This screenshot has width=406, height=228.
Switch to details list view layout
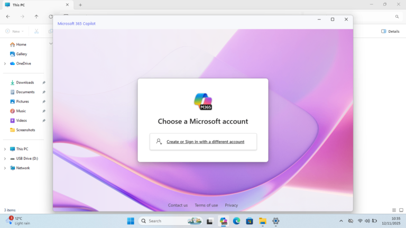[x=394, y=210]
